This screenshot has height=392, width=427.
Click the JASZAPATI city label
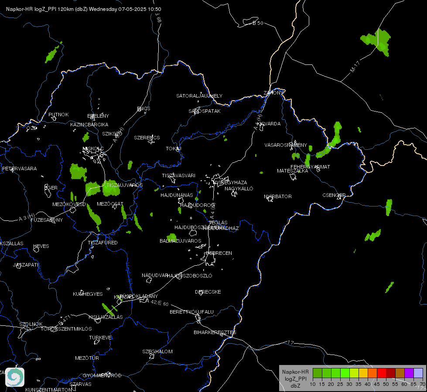26,265
